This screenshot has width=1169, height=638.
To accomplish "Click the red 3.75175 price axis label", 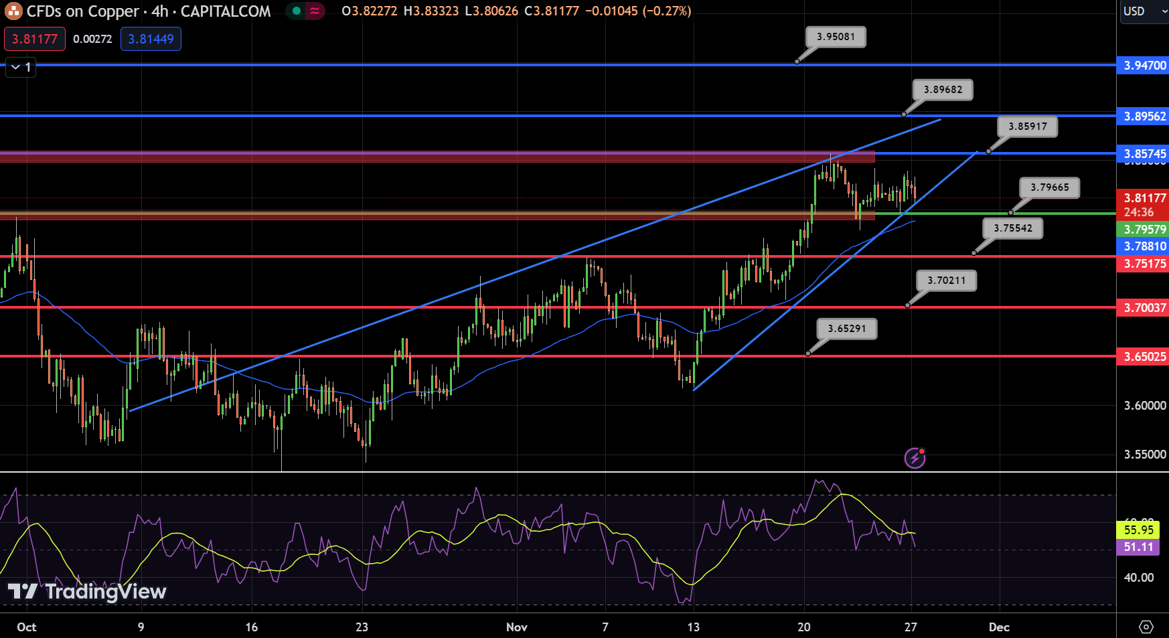I will pyautogui.click(x=1143, y=264).
